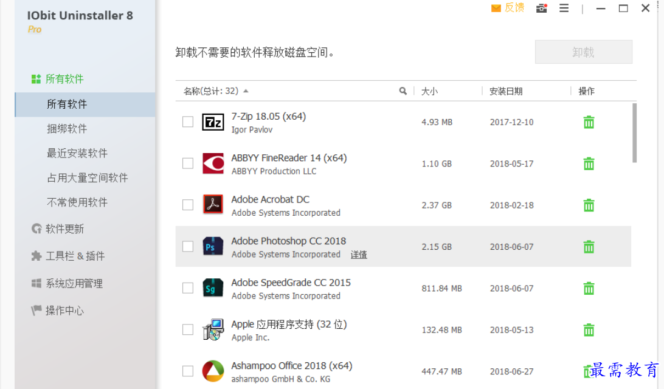Click the 2018-06-27 install date
The height and width of the screenshot is (389, 664).
(x=511, y=371)
